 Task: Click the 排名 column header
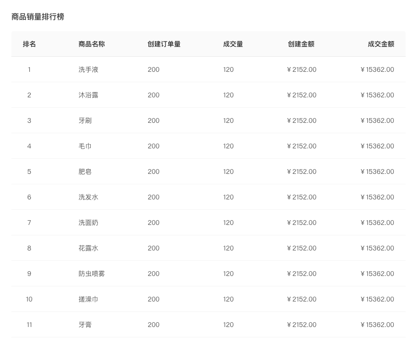(29, 44)
